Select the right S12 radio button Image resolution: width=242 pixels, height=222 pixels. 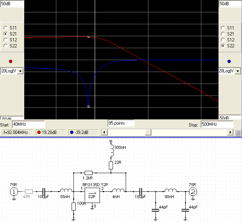click(223, 40)
